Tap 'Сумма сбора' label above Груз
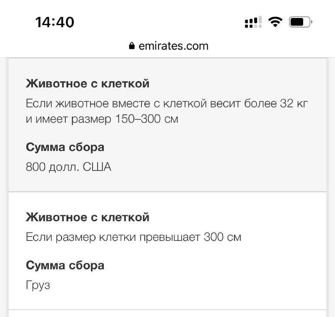335x317 pixels. click(x=65, y=265)
